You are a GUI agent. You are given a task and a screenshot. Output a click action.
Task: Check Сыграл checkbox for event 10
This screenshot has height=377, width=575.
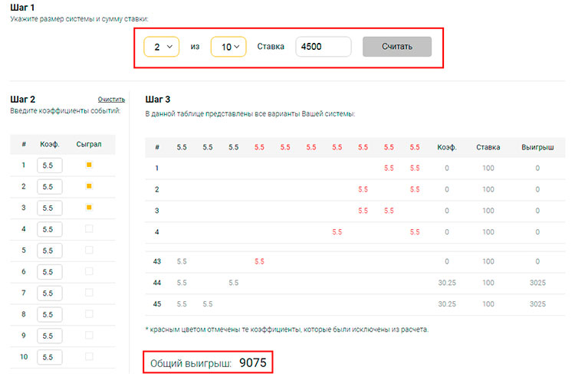tap(89, 356)
